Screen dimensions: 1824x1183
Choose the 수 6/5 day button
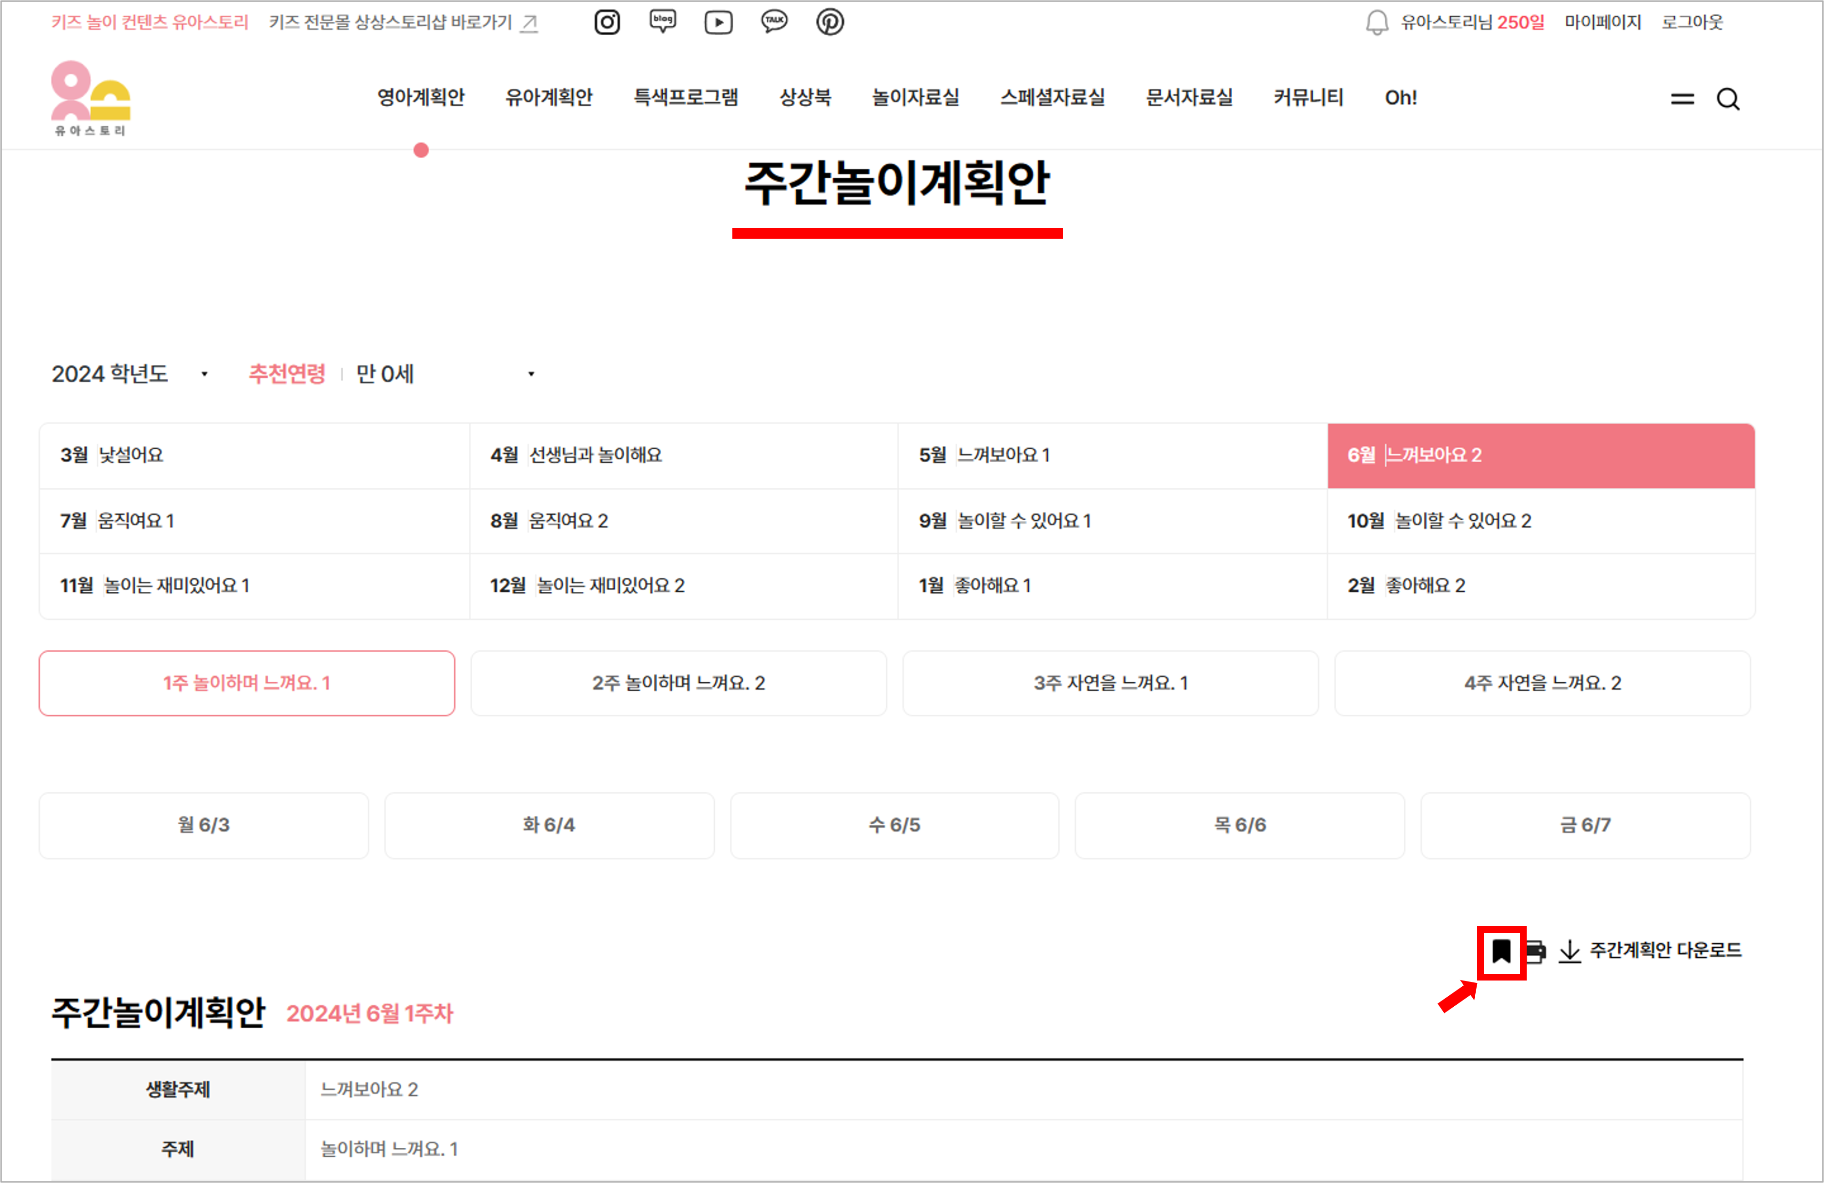tap(894, 826)
